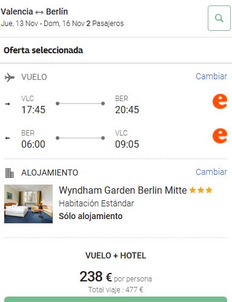The height and width of the screenshot is (302, 232).
Task: Click the easyJet logo on return flight
Action: [x=220, y=136]
